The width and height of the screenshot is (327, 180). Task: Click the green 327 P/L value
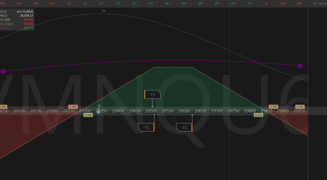pyautogui.click(x=134, y=4)
